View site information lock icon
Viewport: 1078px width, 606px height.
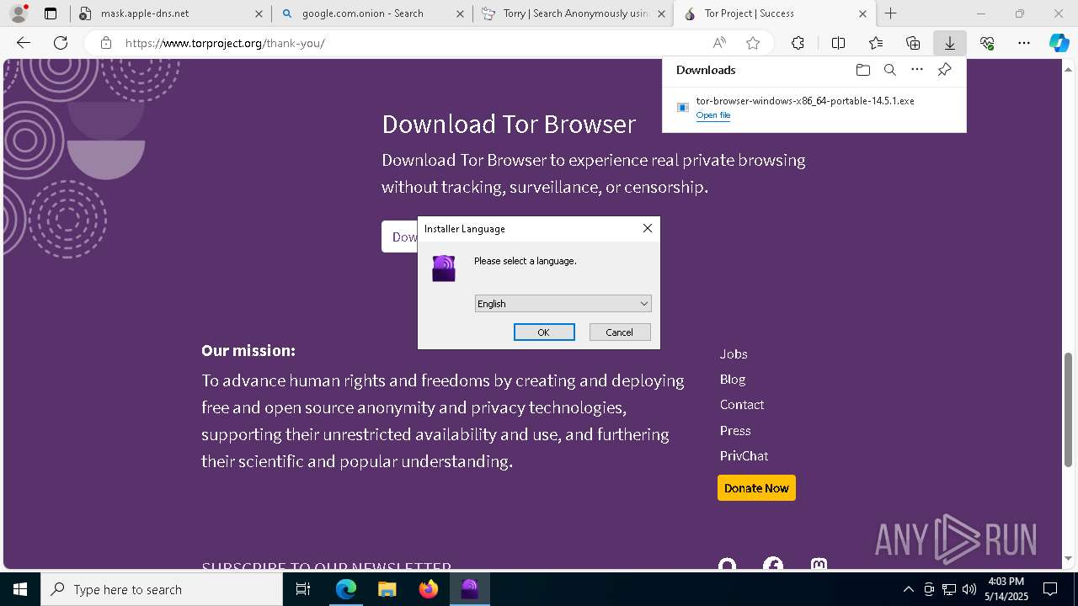pos(106,43)
